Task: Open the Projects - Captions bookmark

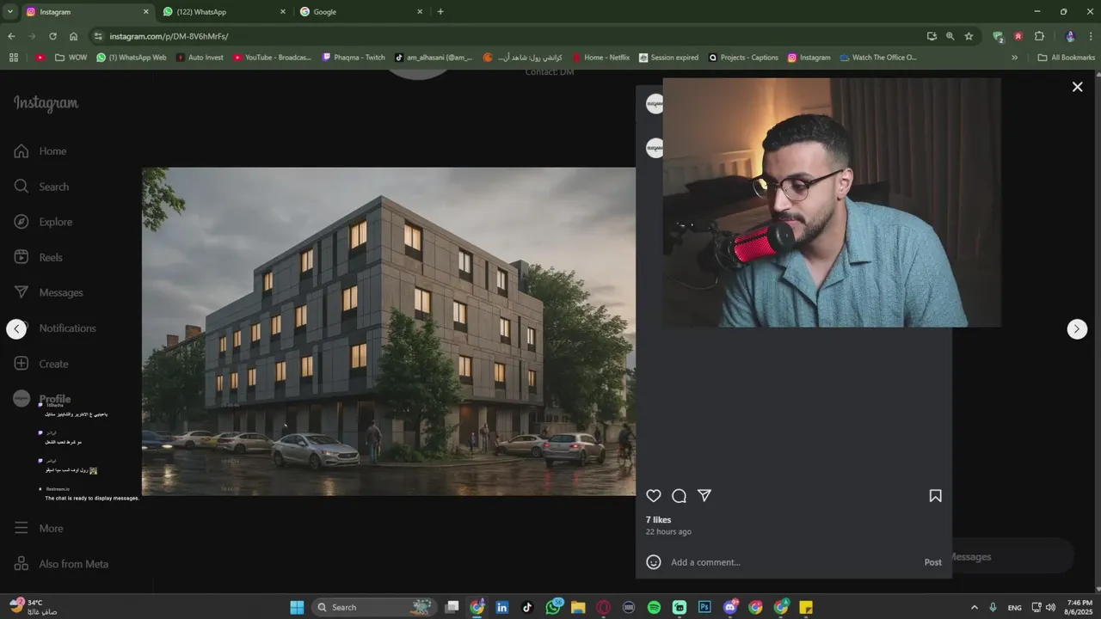Action: click(x=743, y=58)
